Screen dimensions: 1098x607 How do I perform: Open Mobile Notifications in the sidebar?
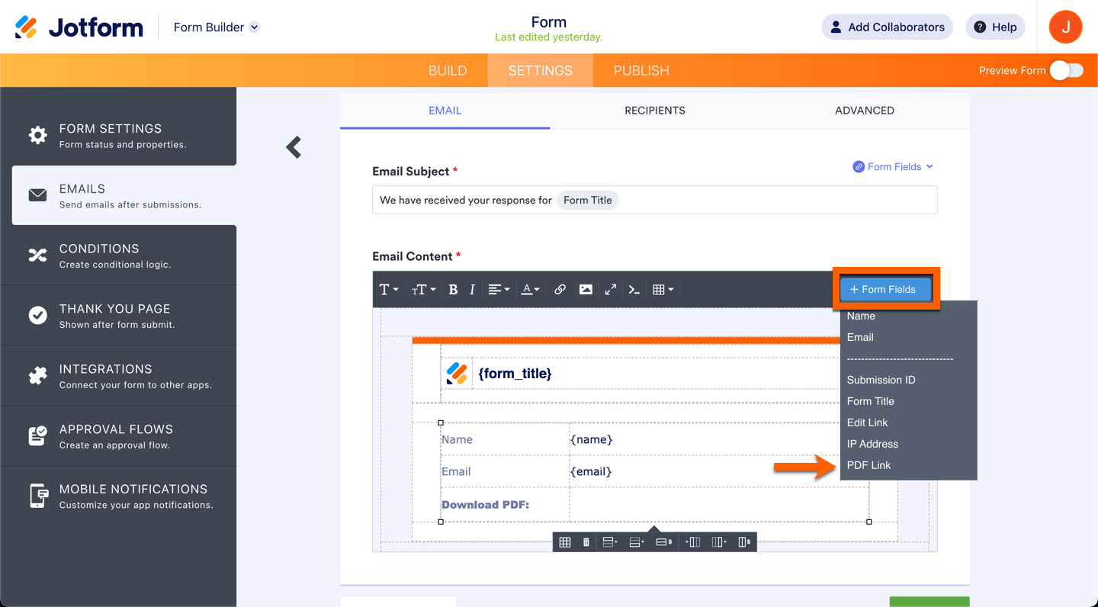pos(118,496)
